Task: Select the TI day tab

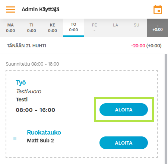Action: tap(32, 28)
